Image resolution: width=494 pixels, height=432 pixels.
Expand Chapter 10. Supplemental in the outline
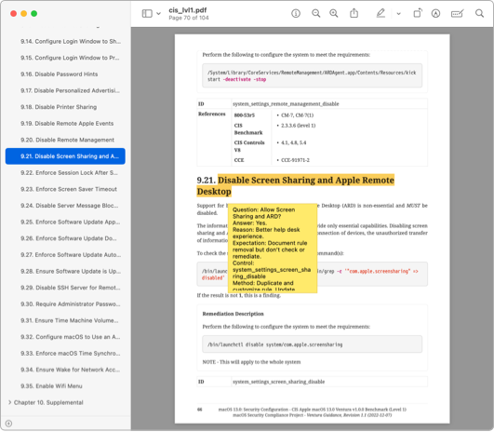[x=9, y=402]
